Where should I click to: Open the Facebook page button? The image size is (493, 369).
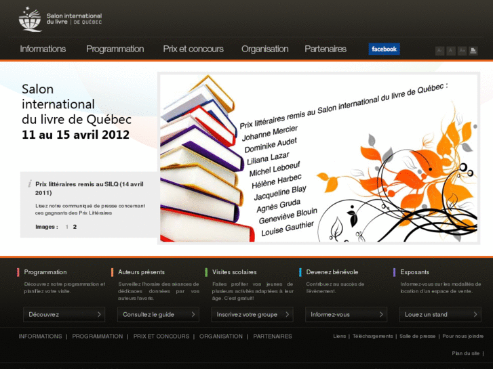tap(384, 49)
